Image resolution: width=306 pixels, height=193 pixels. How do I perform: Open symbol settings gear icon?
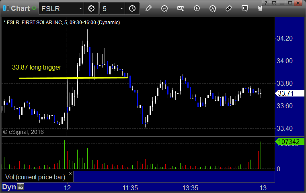(91, 8)
